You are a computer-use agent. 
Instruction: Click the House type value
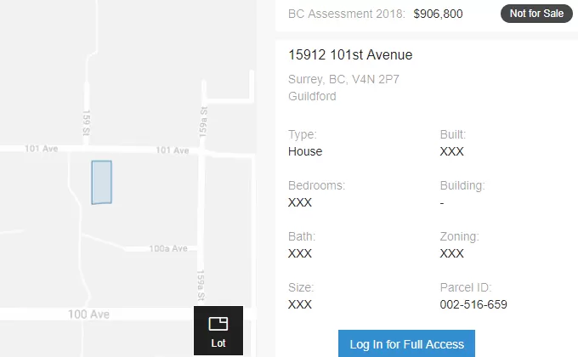(305, 151)
